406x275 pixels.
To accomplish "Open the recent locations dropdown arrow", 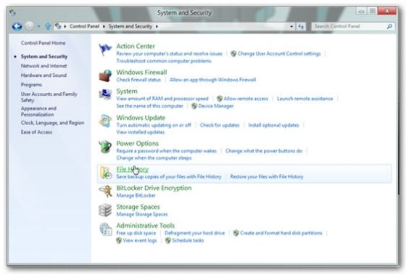I will pyautogui.click(x=39, y=26).
